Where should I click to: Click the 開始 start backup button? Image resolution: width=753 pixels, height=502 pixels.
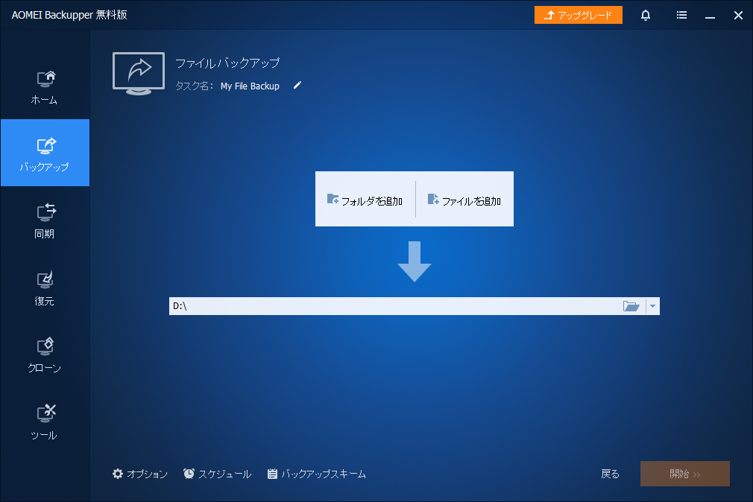(x=685, y=474)
